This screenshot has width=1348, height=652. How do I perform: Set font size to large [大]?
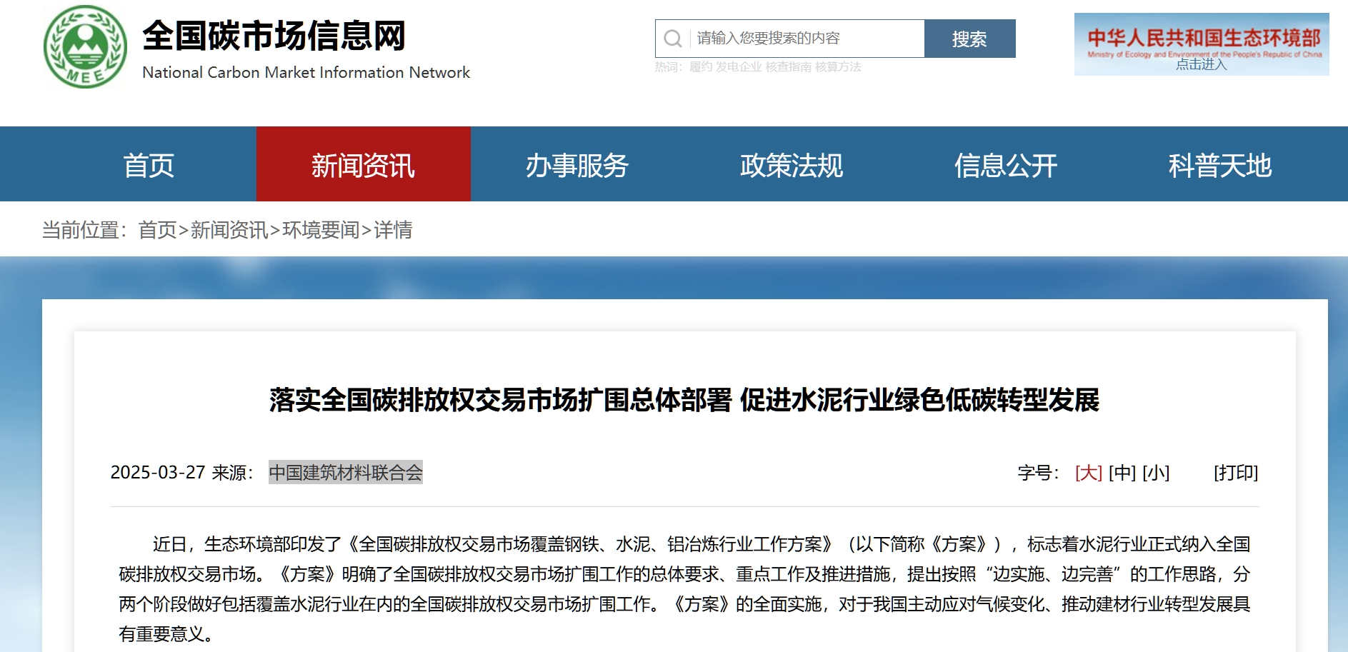tap(1088, 473)
